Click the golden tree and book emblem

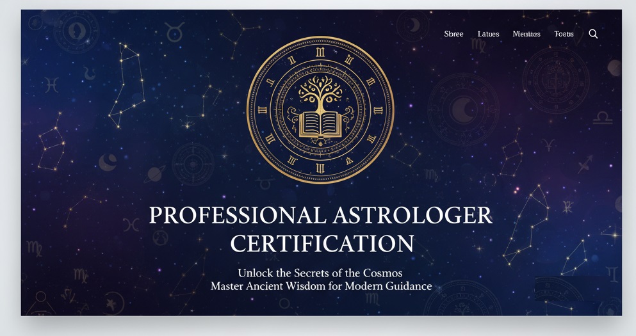coord(320,110)
